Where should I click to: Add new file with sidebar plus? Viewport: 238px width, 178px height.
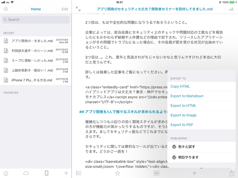pos(66,173)
